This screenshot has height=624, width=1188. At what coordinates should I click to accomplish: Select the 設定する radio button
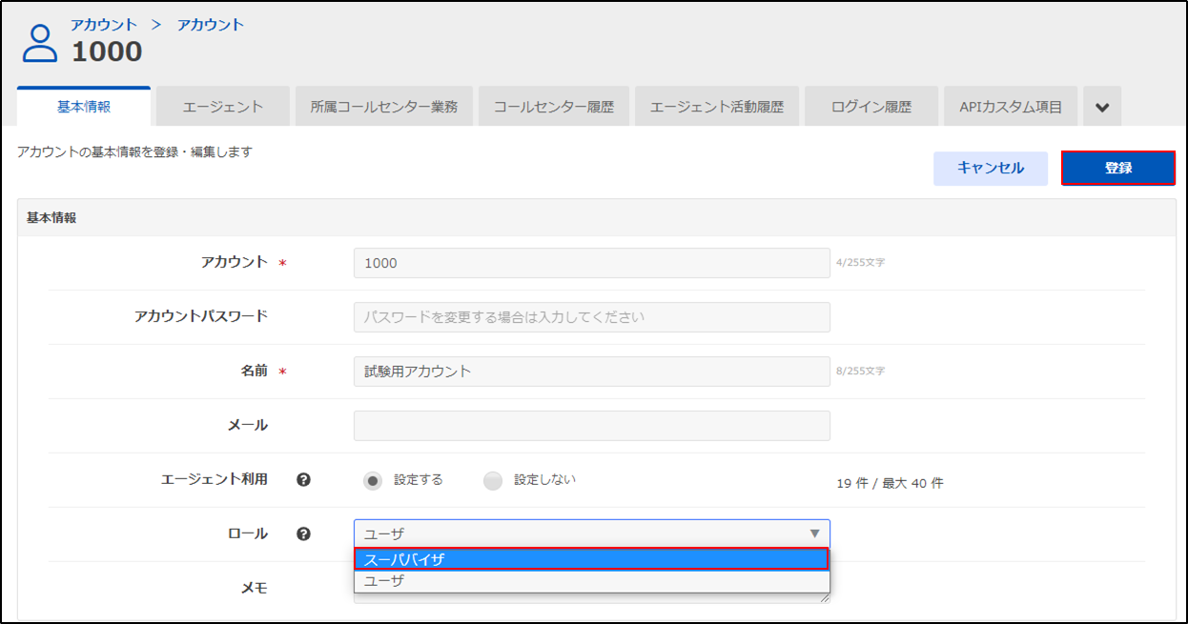(x=373, y=481)
